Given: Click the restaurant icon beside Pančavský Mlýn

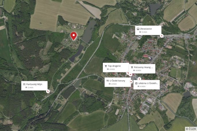Looking at the screenshot, I should click(24, 84).
